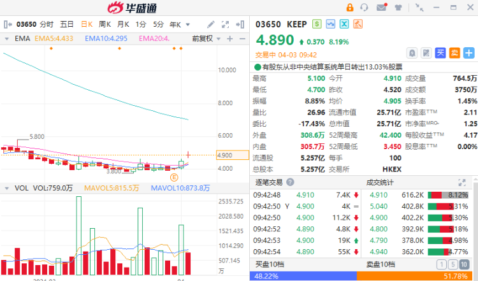Open 前复权 adjustment dropdown

(x=206, y=39)
